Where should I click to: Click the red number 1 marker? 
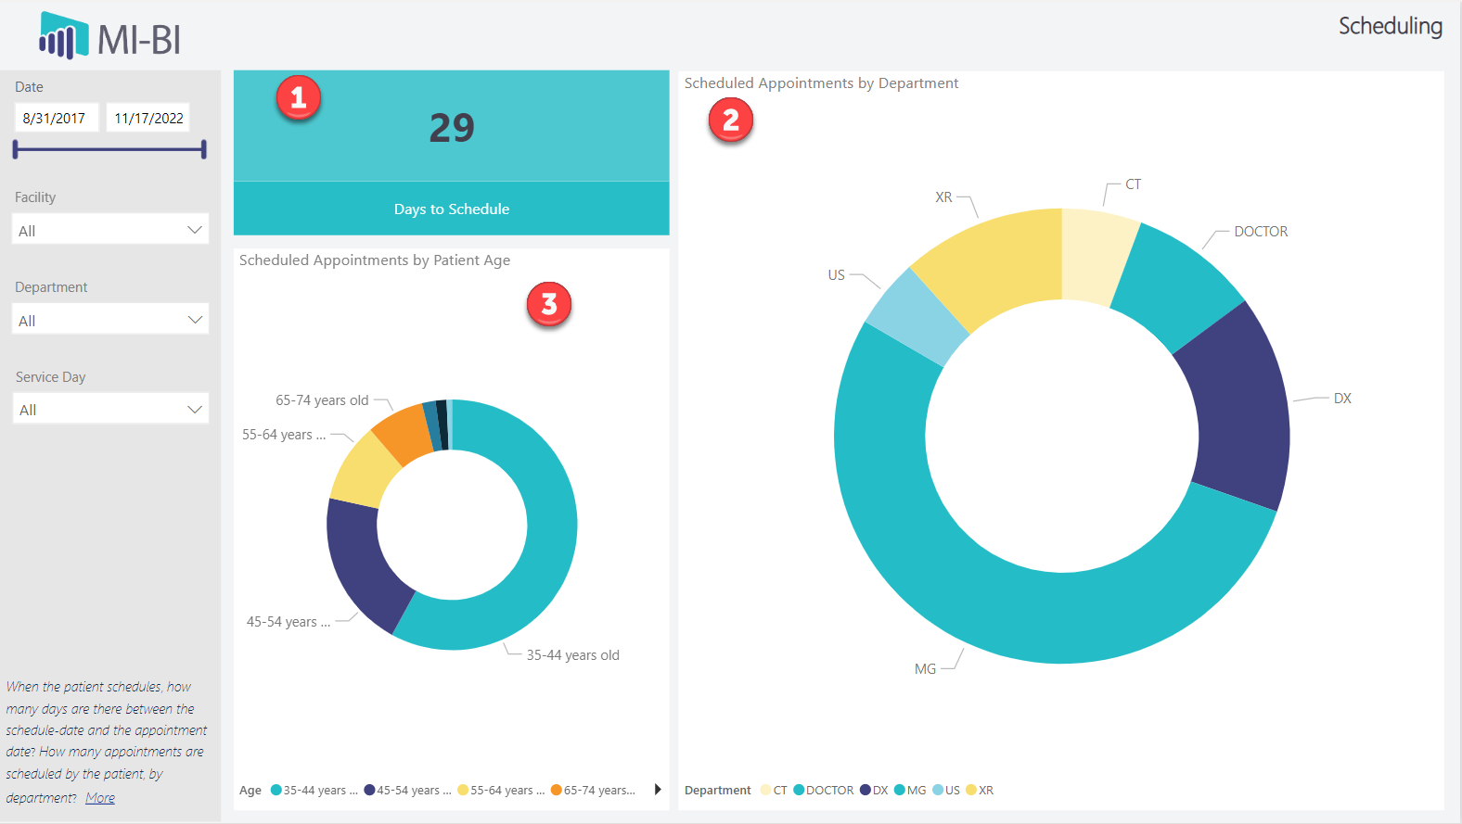pos(298,97)
